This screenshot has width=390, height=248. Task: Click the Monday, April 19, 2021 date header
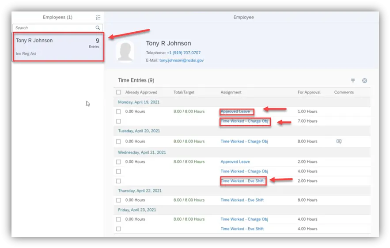click(139, 102)
